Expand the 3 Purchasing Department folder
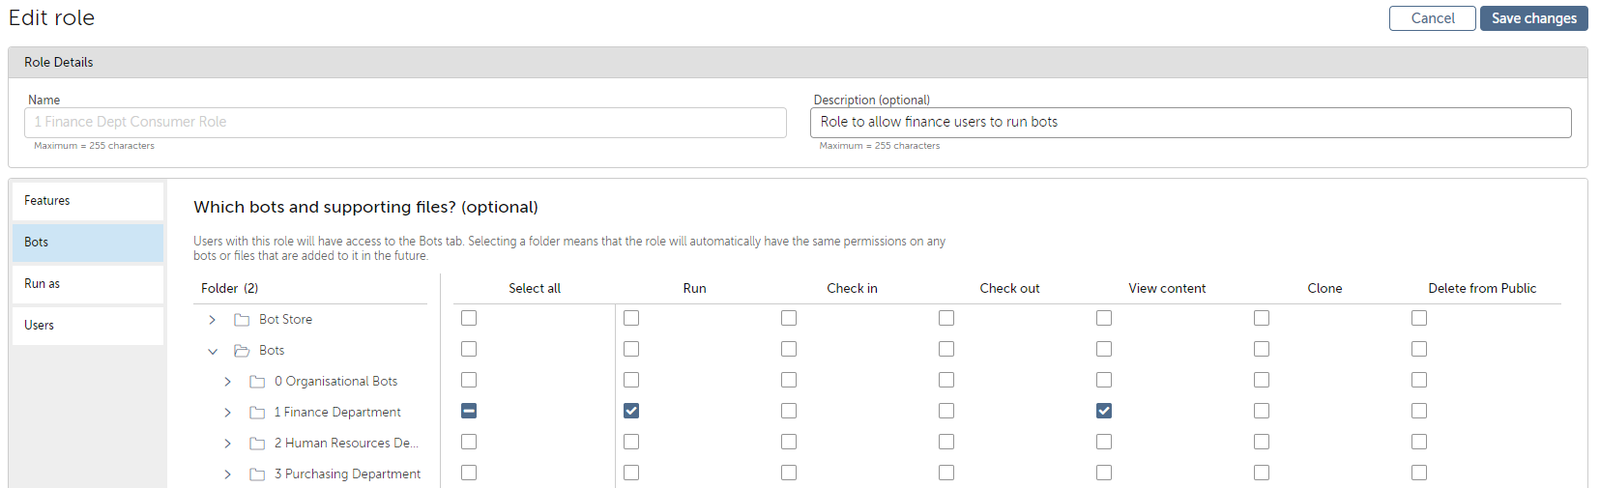This screenshot has width=1600, height=488. [228, 474]
